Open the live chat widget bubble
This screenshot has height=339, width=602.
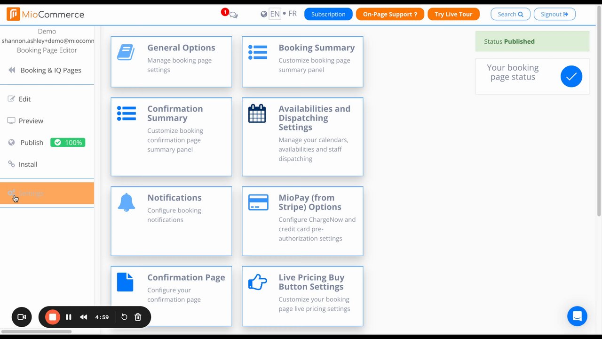point(577,316)
